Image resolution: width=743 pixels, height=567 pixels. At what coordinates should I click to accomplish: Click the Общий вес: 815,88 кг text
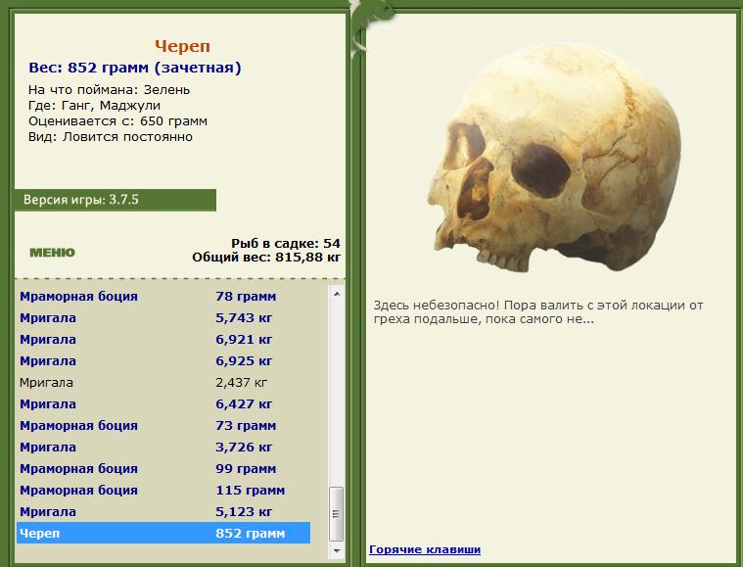coord(266,258)
